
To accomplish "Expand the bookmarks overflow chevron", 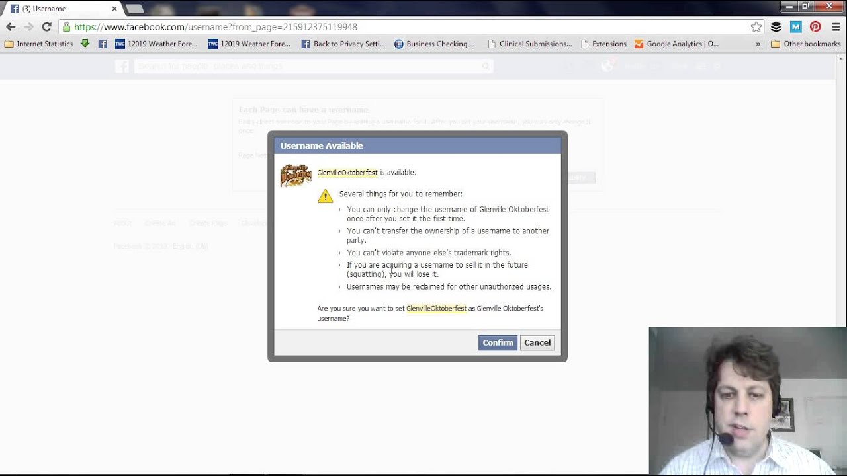I will point(758,44).
